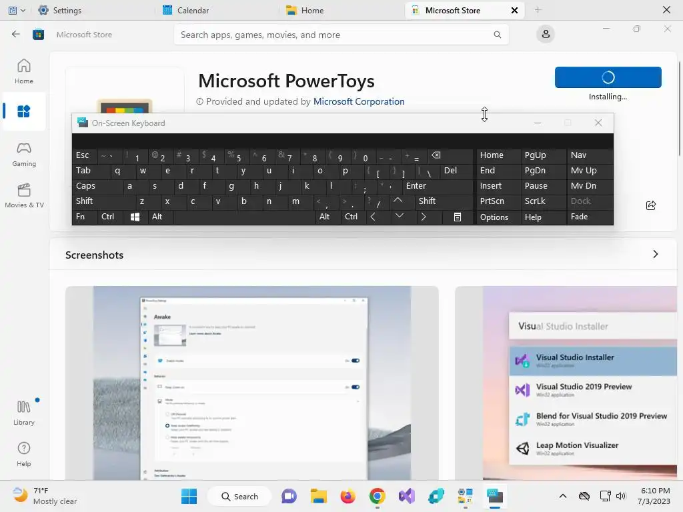The image size is (683, 512).
Task: Open the Teams chat icon on taskbar
Action: click(x=289, y=496)
